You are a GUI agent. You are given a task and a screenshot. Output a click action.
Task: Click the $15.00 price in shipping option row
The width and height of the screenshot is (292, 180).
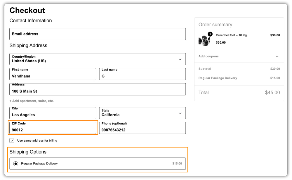point(177,164)
